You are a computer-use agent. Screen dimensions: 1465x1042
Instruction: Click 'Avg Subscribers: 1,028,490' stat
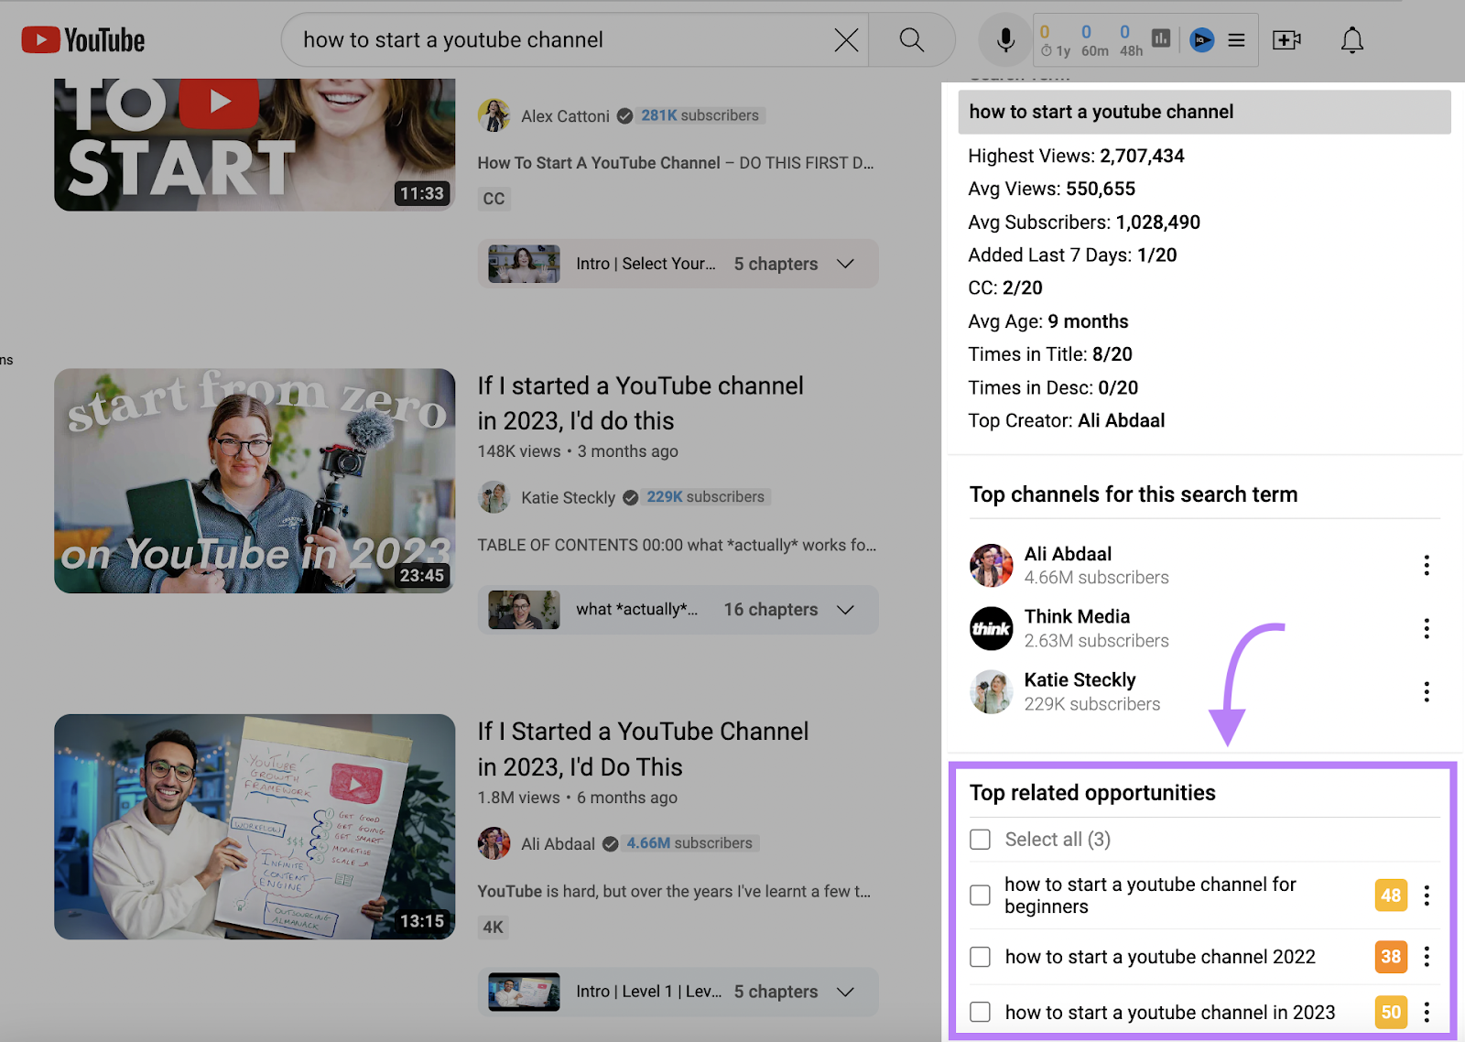pos(1084,223)
